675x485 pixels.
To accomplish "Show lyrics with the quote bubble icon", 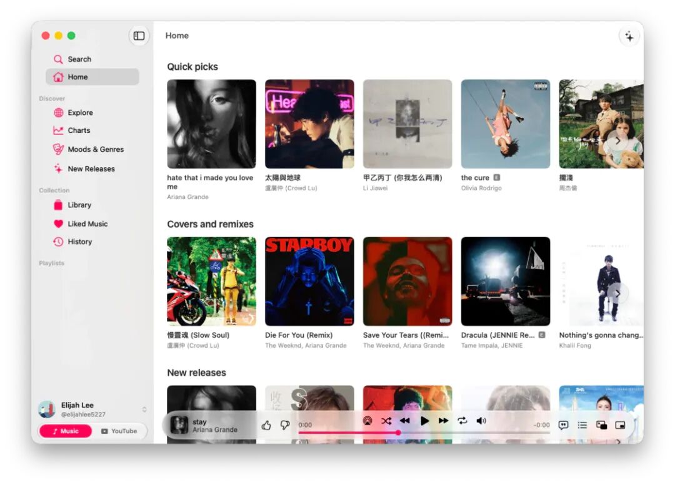I will [x=563, y=425].
